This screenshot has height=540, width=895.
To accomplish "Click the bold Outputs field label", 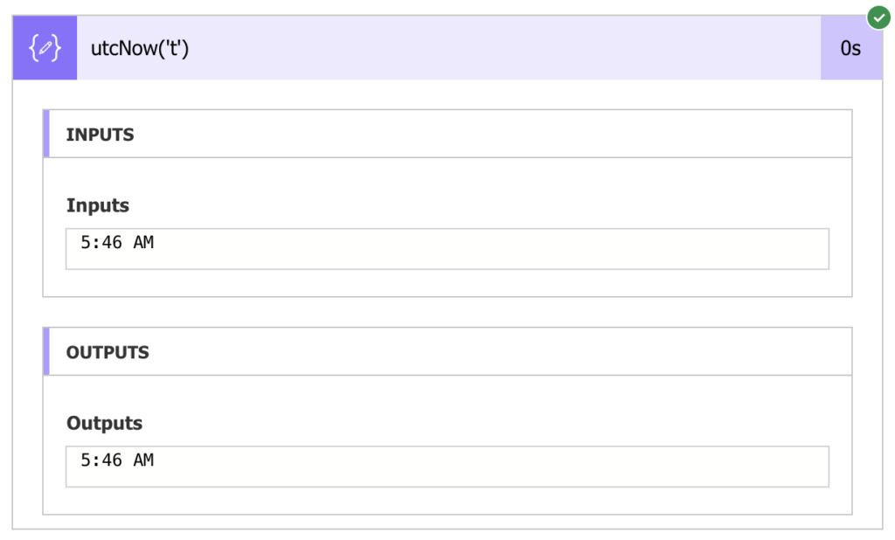I will (104, 423).
